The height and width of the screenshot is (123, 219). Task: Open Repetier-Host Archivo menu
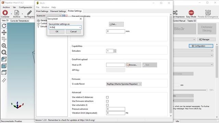pos(6,7)
